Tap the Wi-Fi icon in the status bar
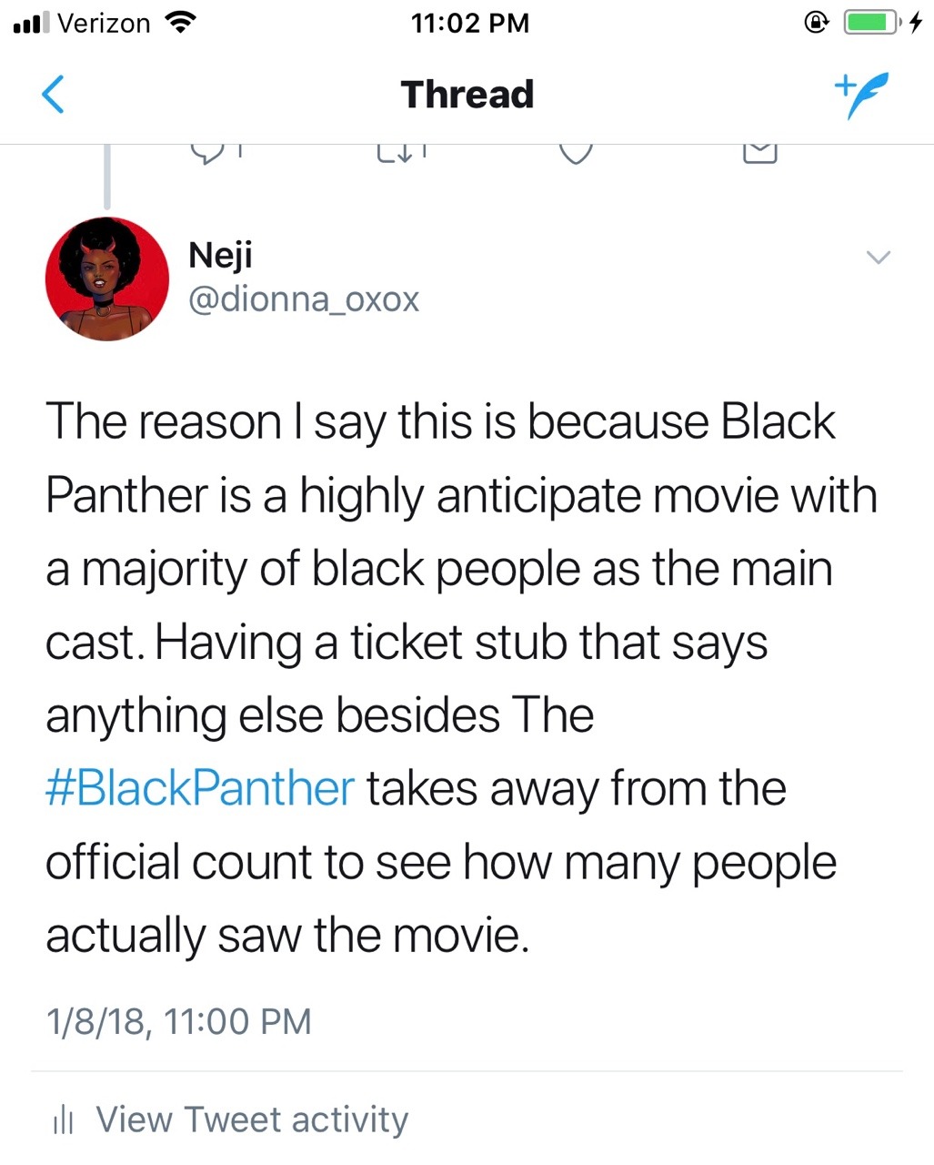The width and height of the screenshot is (934, 1165). click(180, 23)
